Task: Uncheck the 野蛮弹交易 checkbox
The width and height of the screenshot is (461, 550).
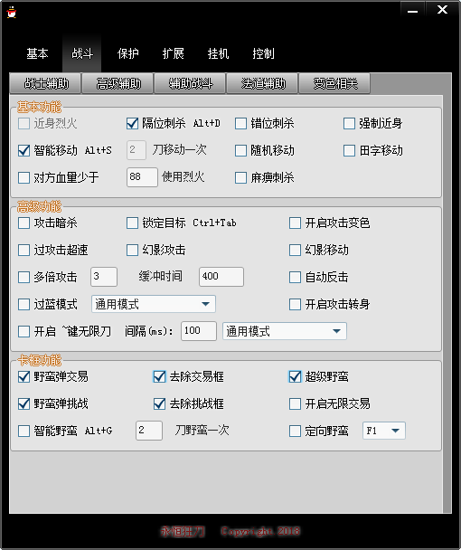Action: [24, 376]
